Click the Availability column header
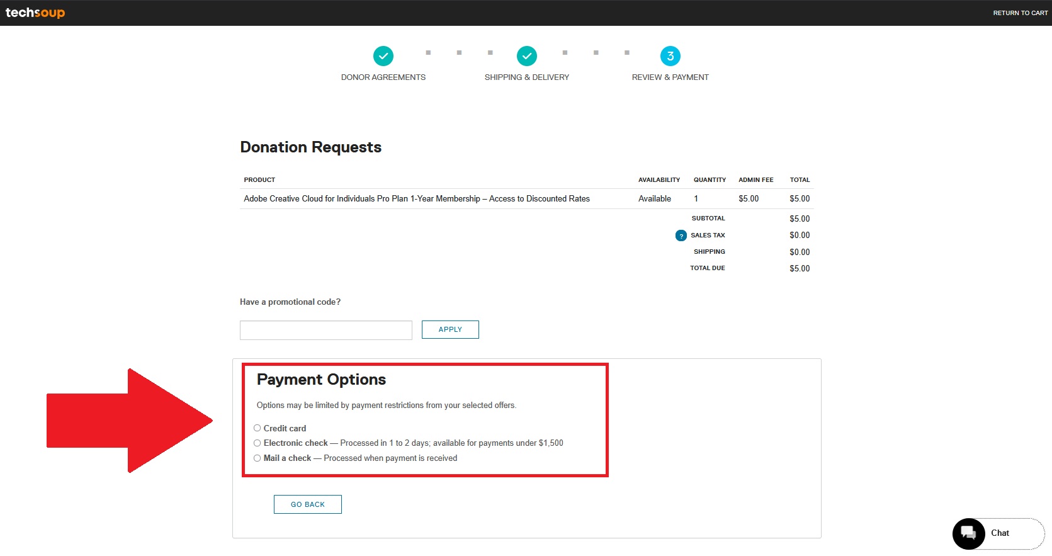 659,180
